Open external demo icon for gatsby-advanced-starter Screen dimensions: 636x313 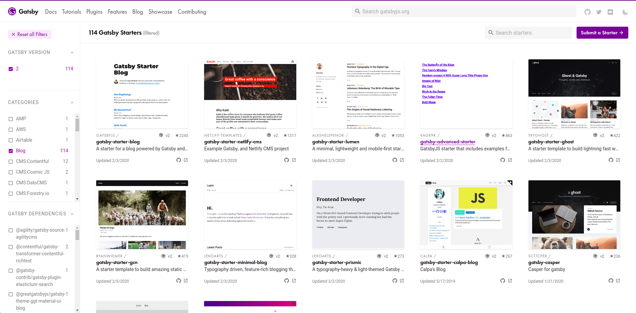point(510,160)
